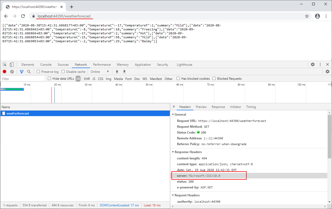
Task: Import HAR file with upload arrow
Action: coord(117,72)
